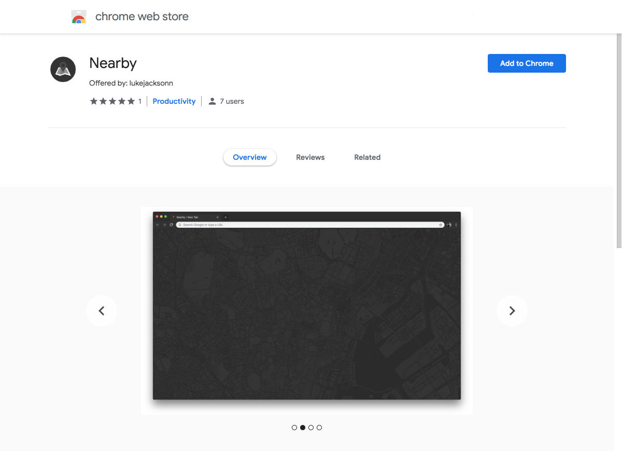Show previous screenshot with left arrow
Image resolution: width=622 pixels, height=467 pixels.
point(102,311)
